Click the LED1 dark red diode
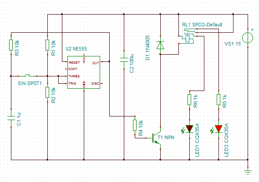Screen dimensions: 259x182 pyautogui.click(x=189, y=129)
